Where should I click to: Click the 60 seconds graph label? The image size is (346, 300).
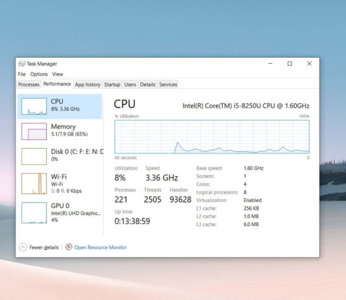click(x=126, y=158)
